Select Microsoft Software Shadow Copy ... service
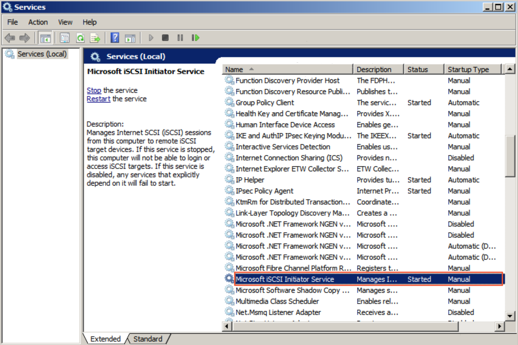The width and height of the screenshot is (518, 345). [292, 290]
